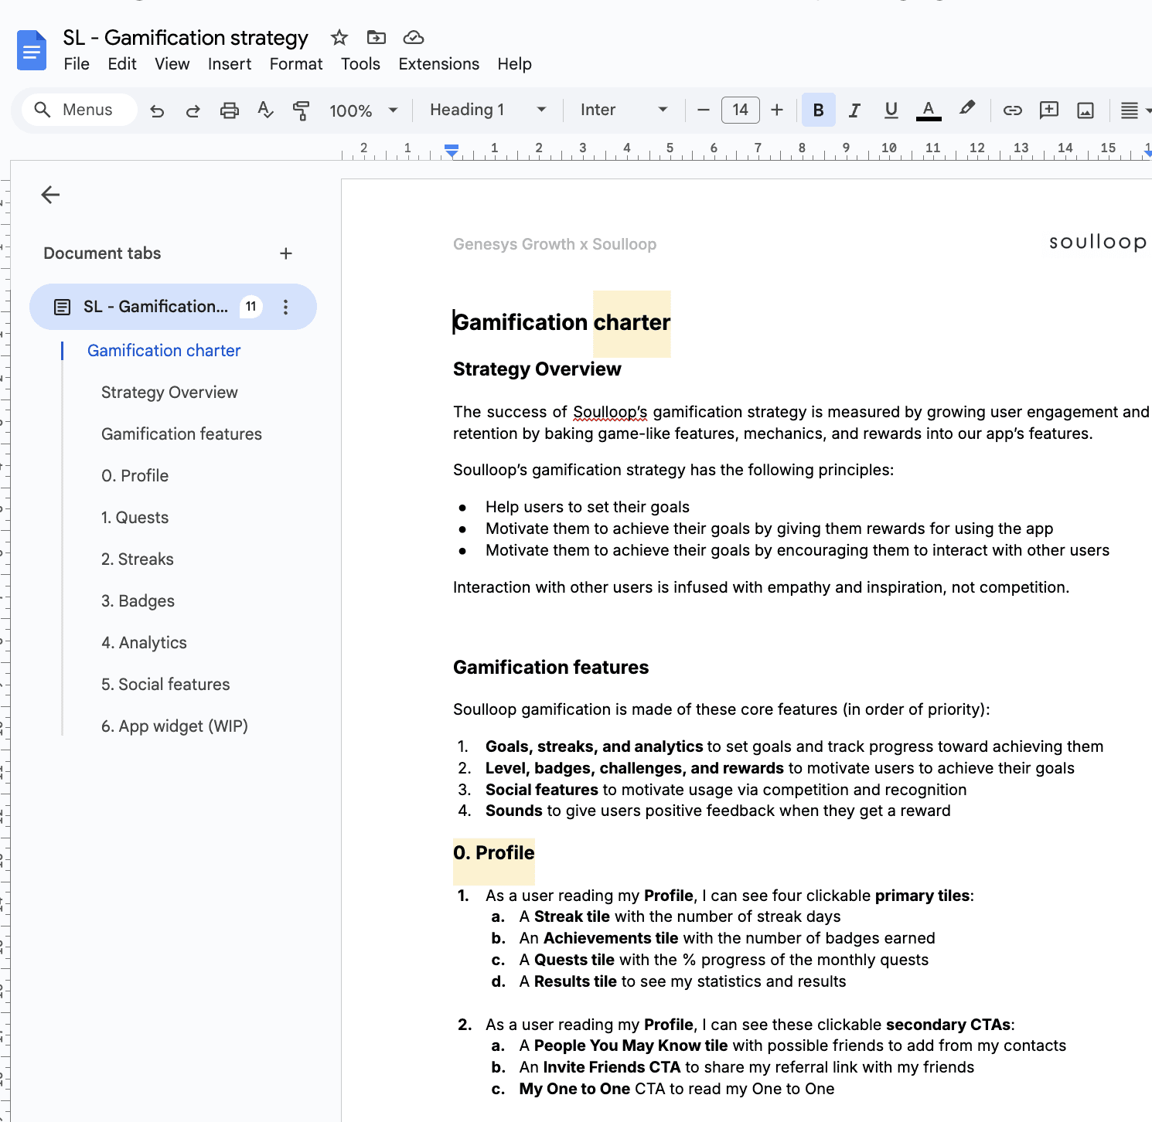Screen dimensions: 1152x1122
Task: Click the 0. Profile heading in the document
Action: [494, 853]
